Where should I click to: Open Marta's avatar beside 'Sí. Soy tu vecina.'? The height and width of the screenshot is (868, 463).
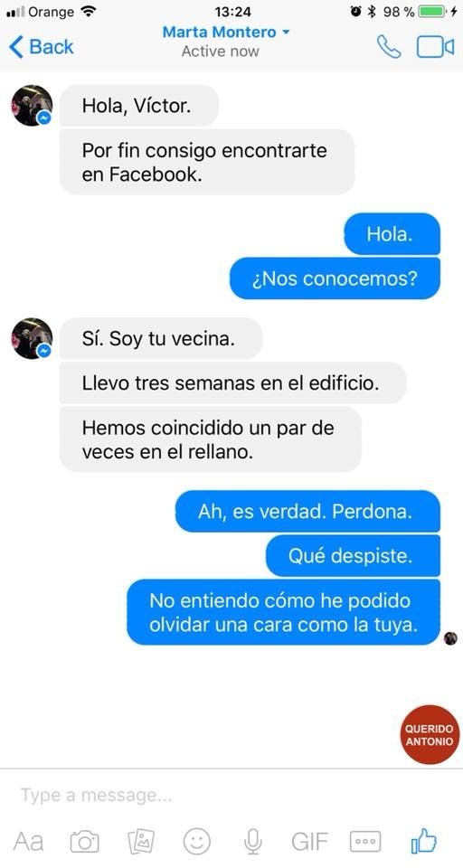pyautogui.click(x=33, y=338)
